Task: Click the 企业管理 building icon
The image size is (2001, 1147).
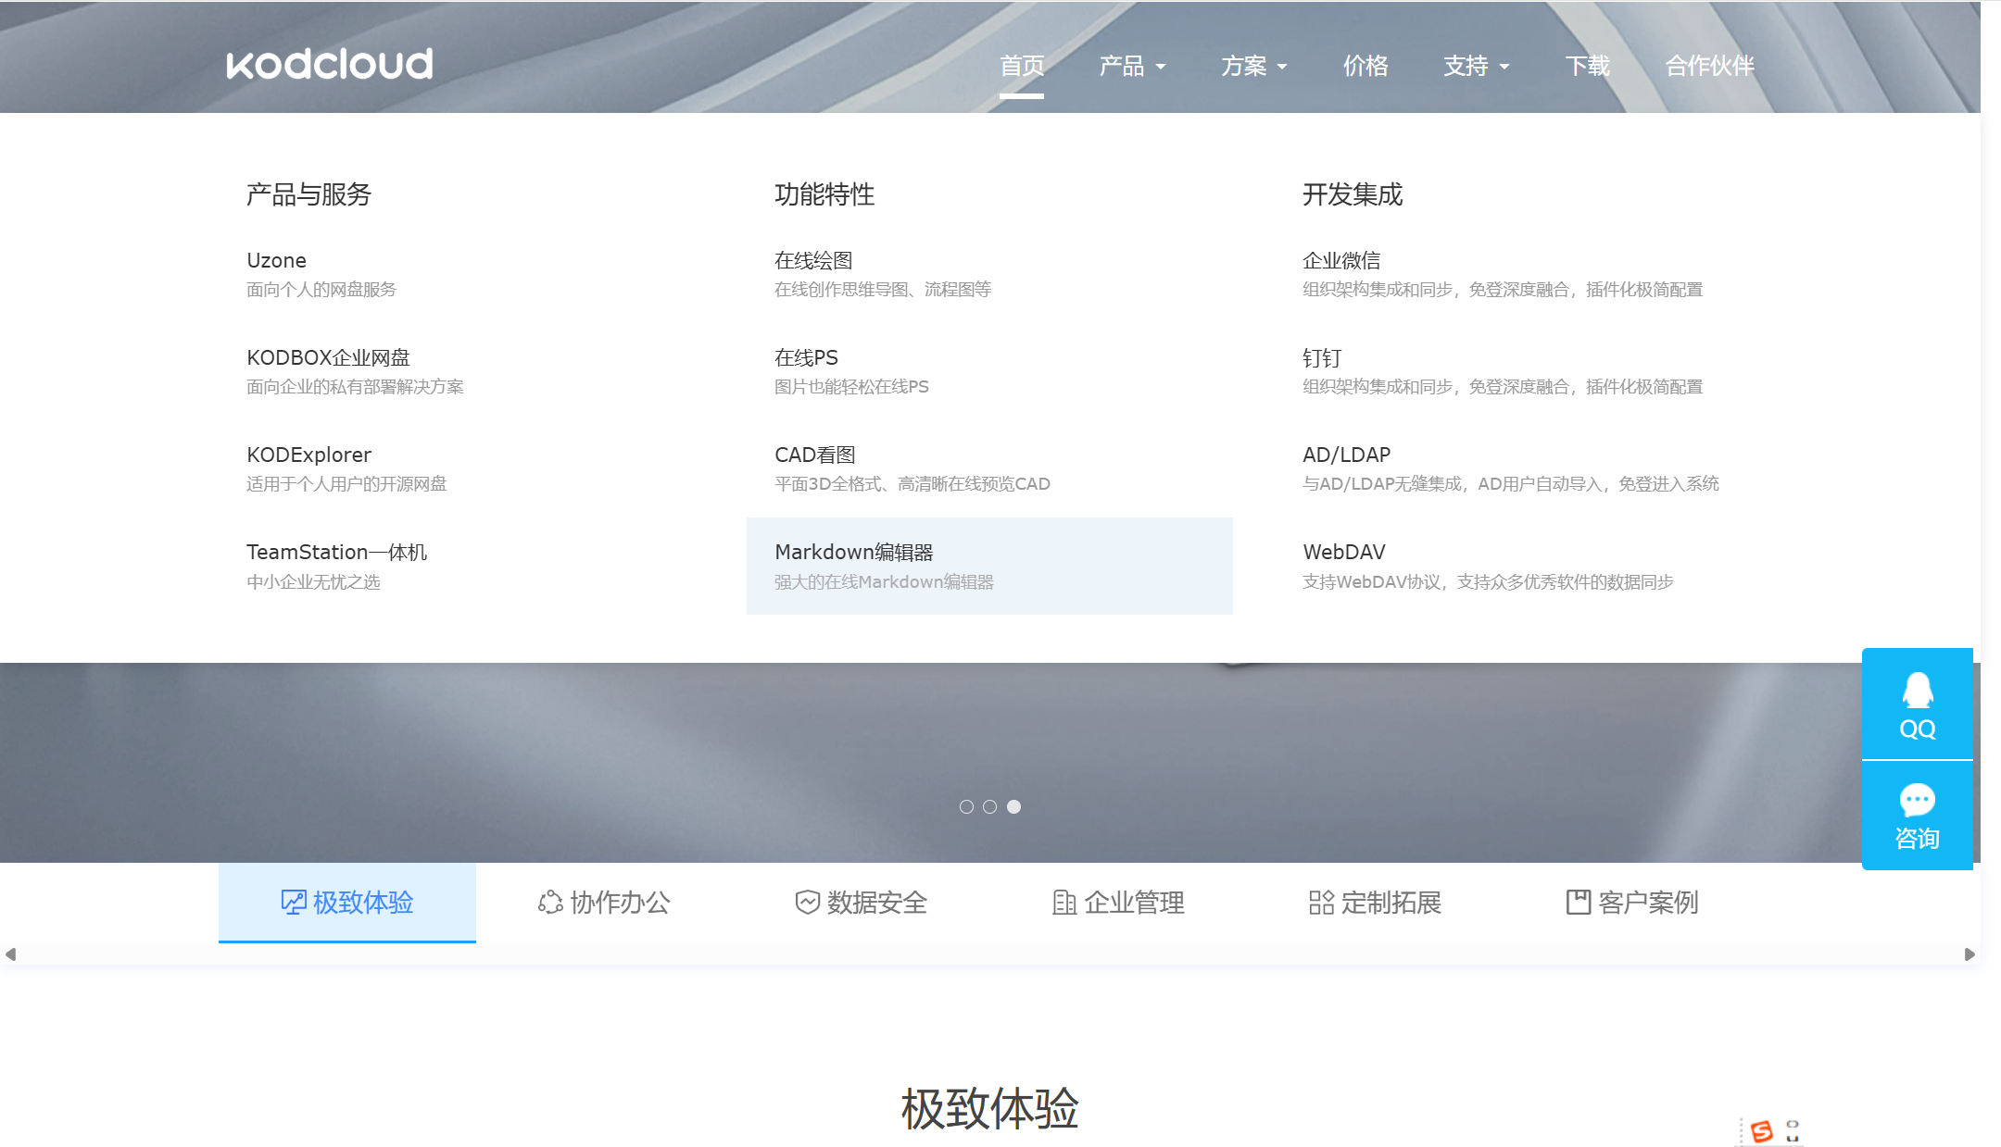Action: click(1064, 902)
